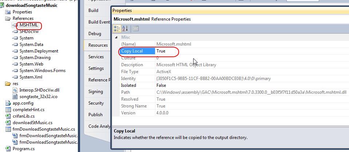Sort properties alphabetically with the A-Z icon
This screenshot has height=152, width=349.
[x=125, y=28]
